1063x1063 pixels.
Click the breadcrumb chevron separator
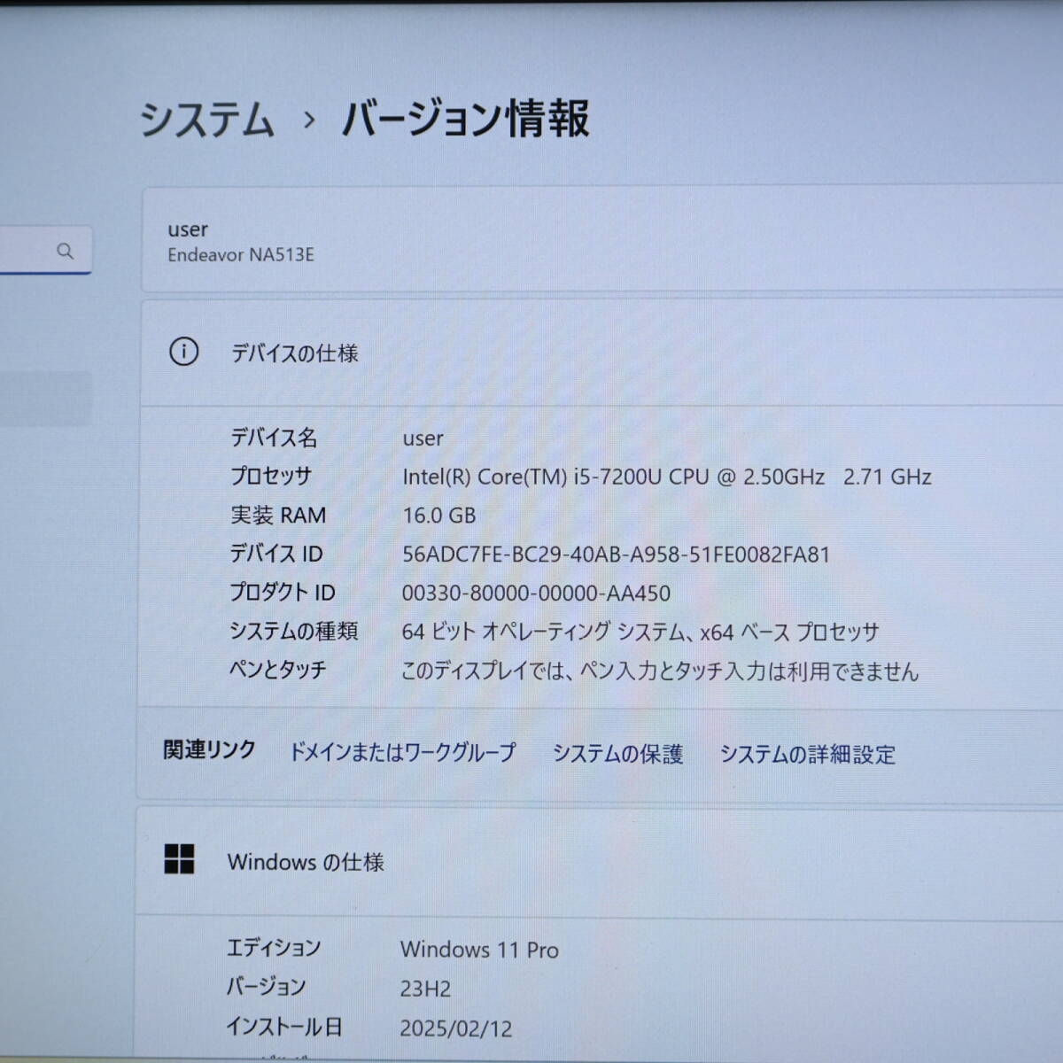pos(308,120)
